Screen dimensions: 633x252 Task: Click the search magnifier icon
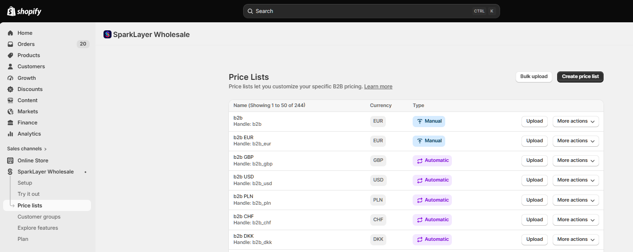click(250, 11)
